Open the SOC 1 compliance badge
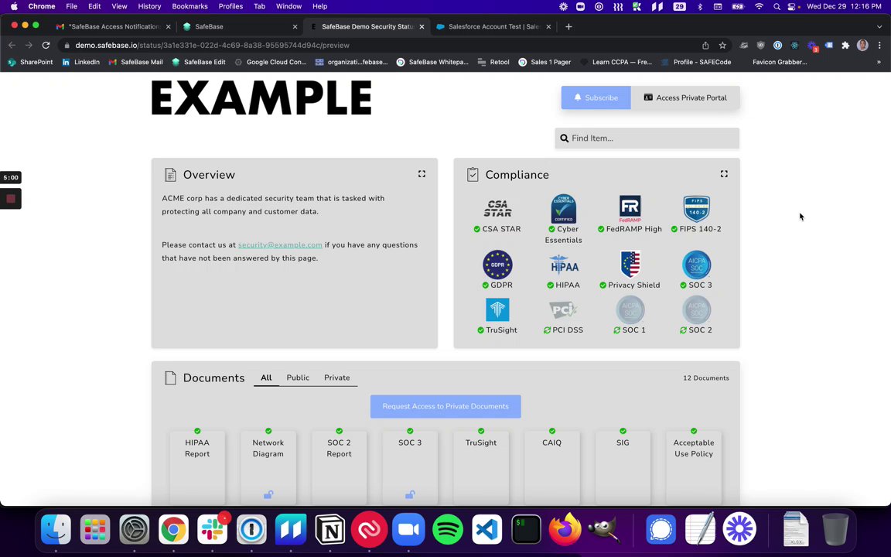Viewport: 891px width, 557px height. click(x=630, y=309)
